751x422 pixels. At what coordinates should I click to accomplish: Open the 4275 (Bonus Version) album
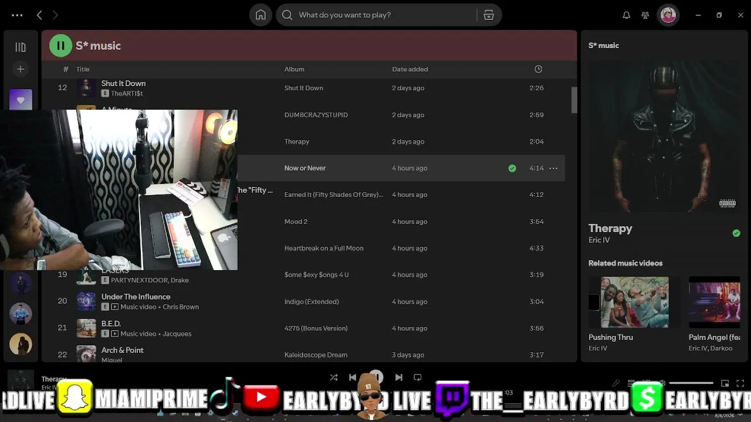[316, 328]
